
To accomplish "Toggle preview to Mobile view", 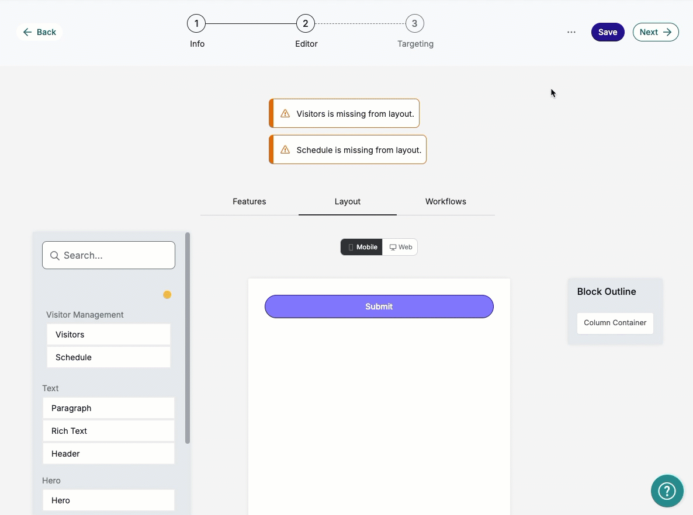I will [362, 247].
